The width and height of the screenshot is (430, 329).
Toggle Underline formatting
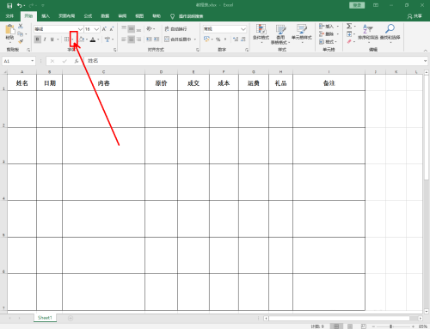pyautogui.click(x=52, y=40)
